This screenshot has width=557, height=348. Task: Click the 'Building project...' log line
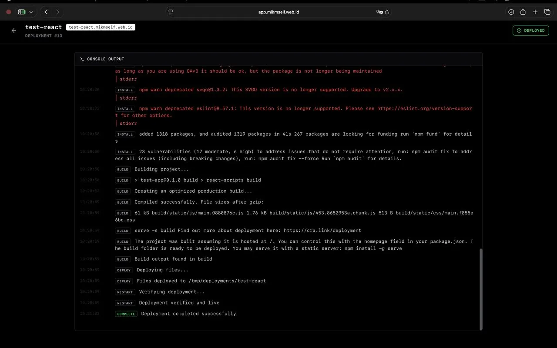(x=162, y=169)
